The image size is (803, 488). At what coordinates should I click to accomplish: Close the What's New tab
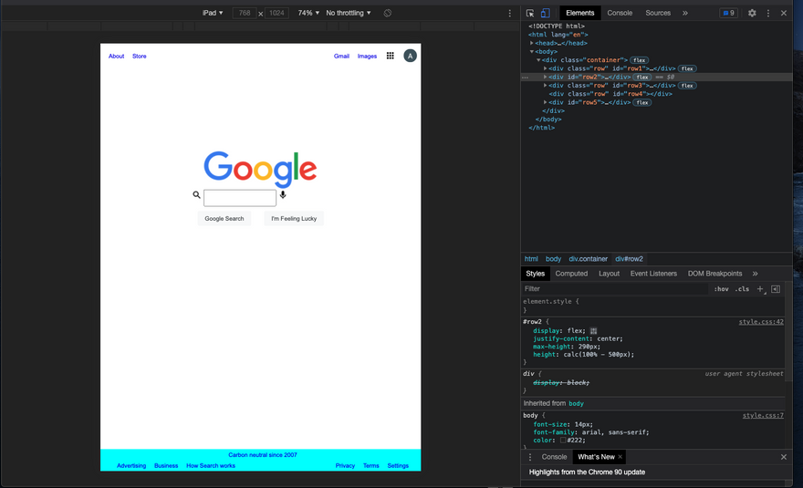coord(620,457)
